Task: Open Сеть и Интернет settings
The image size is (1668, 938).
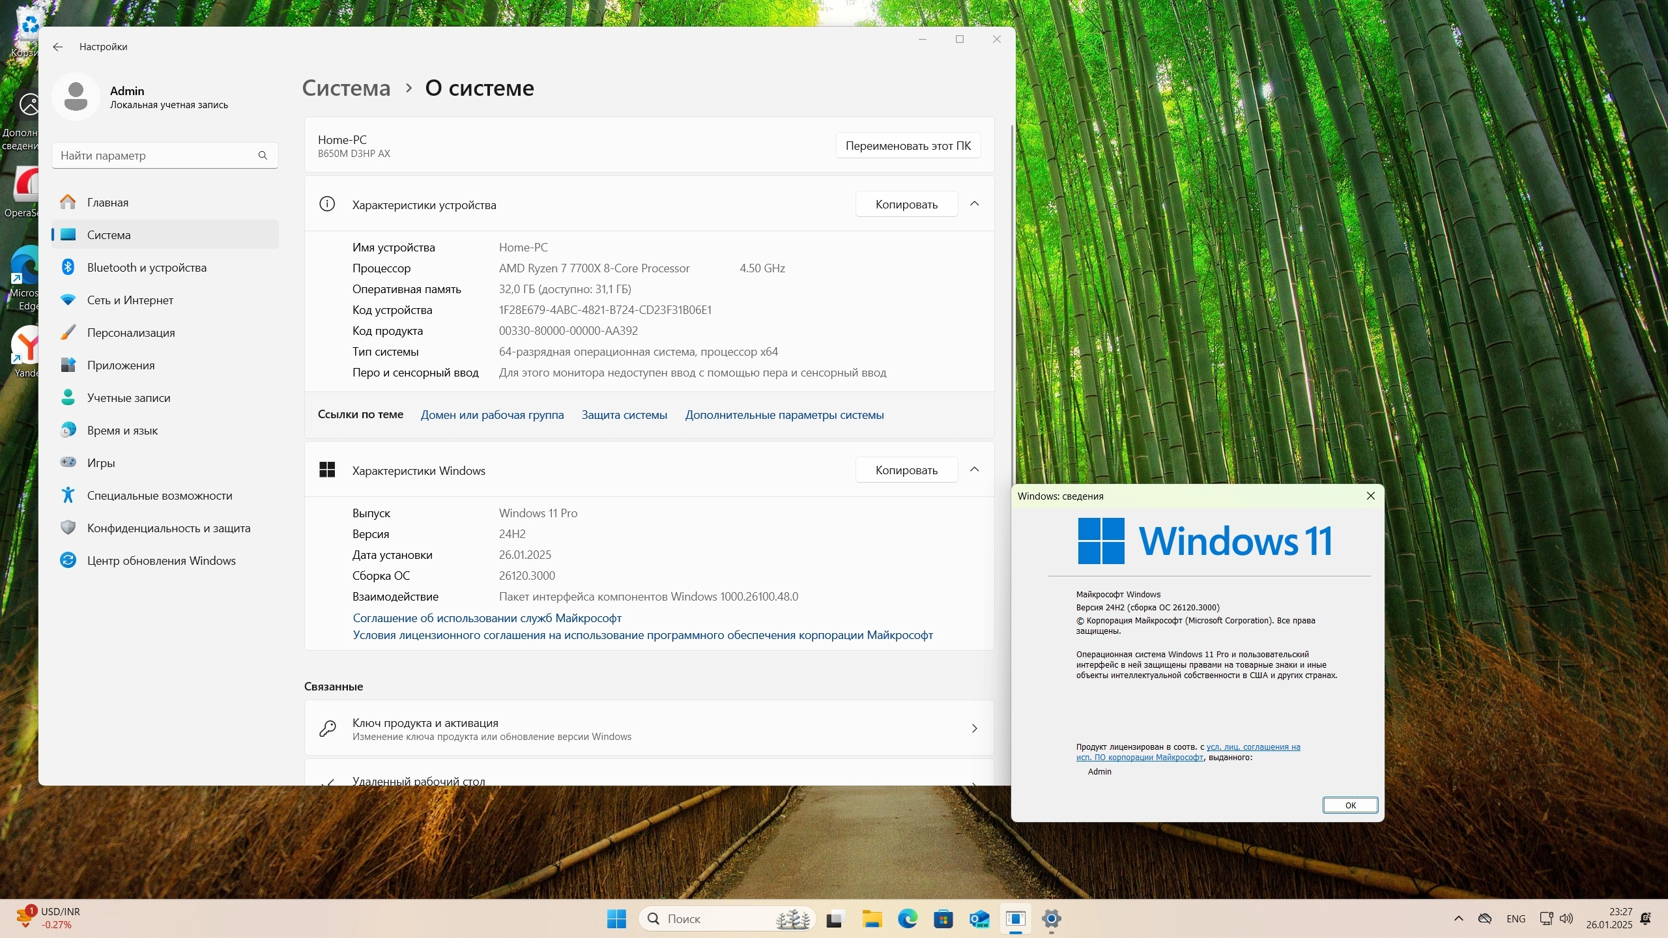Action: pos(130,300)
